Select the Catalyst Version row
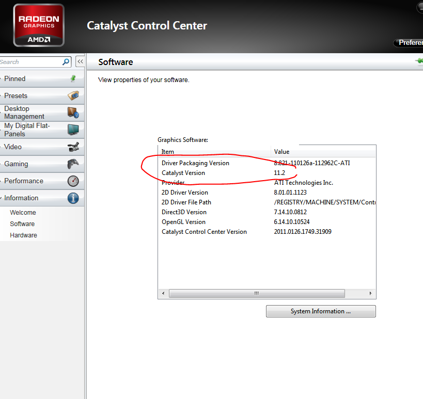 point(267,173)
